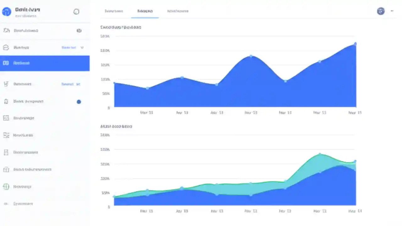
Task: Toggle the small info switch on the first sidebar row
Action: tap(79, 30)
